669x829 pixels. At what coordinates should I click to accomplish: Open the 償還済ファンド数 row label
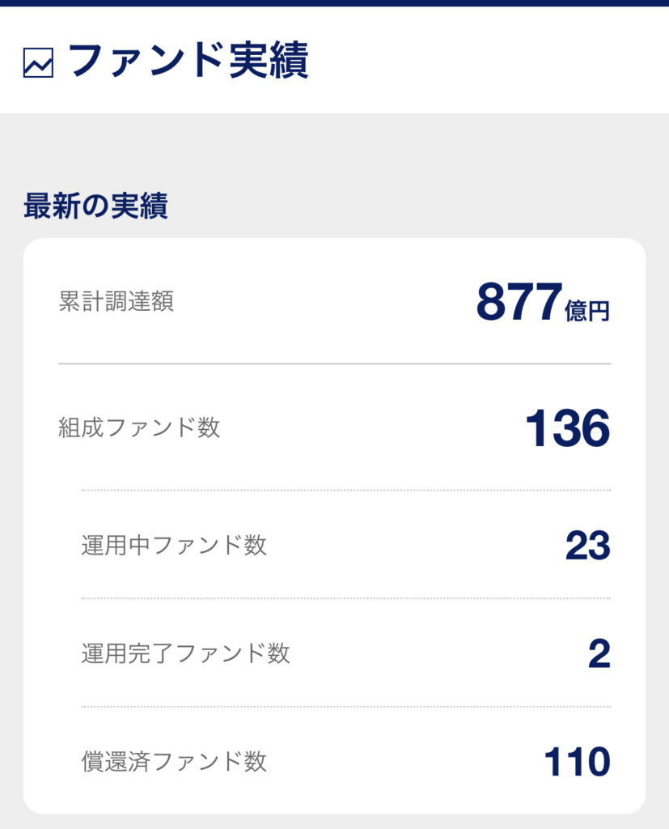pos(174,762)
